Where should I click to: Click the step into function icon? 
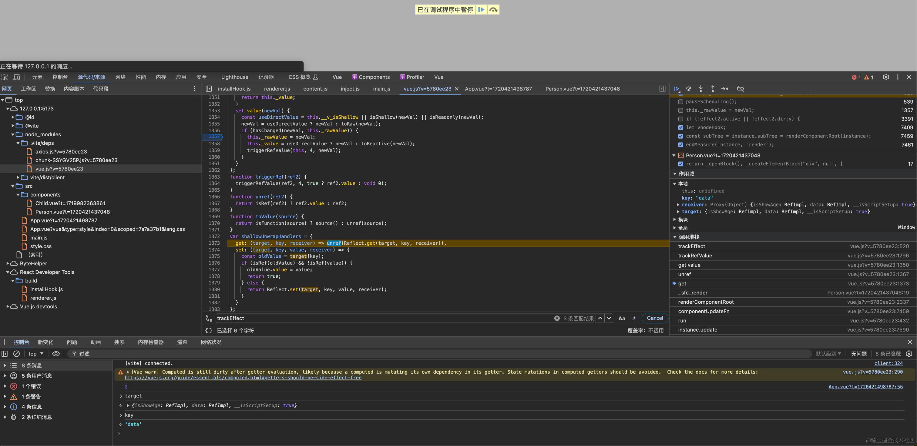click(700, 89)
